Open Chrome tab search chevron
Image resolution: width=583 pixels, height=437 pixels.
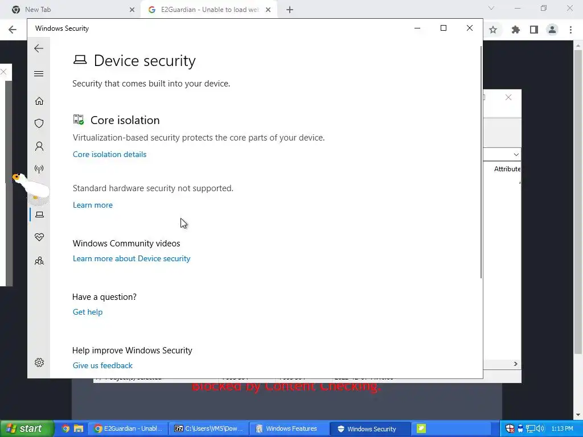point(491,8)
